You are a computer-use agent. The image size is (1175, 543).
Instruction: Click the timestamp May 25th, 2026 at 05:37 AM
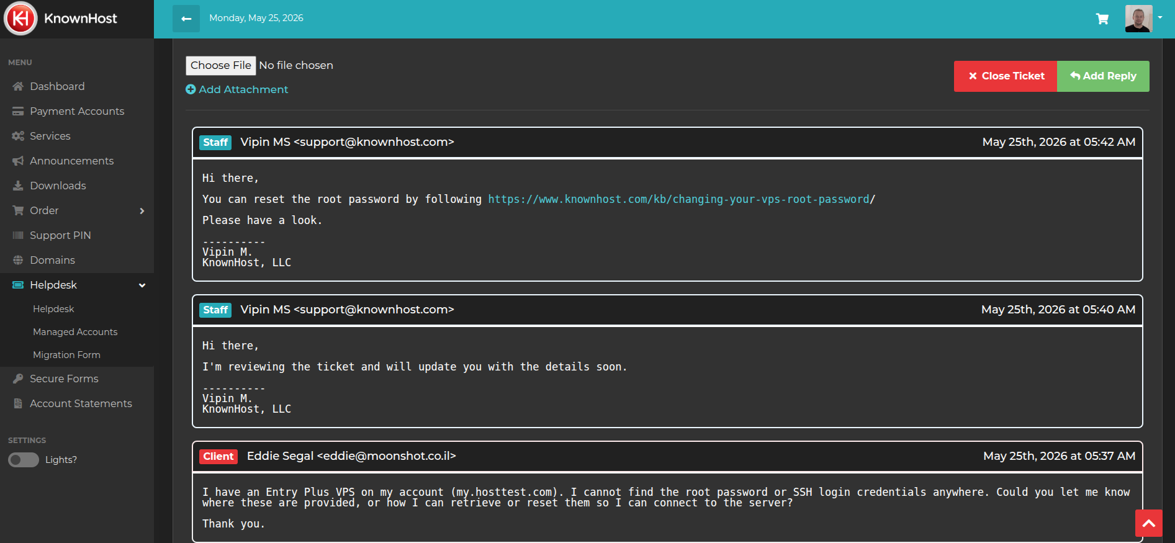pyautogui.click(x=1060, y=456)
